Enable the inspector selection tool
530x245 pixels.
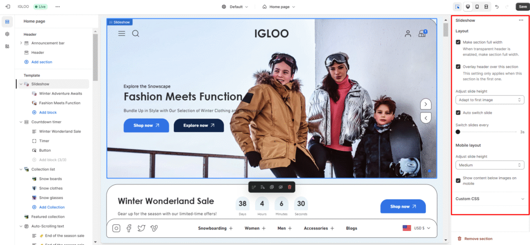[457, 7]
